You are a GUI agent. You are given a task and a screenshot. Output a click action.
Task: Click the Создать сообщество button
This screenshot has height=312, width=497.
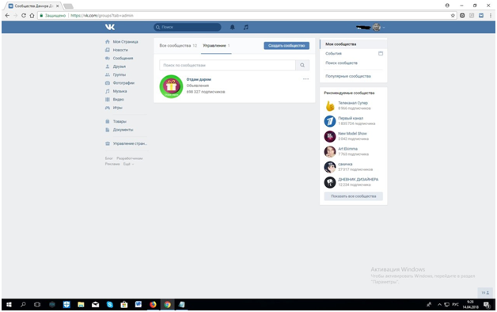coord(286,46)
